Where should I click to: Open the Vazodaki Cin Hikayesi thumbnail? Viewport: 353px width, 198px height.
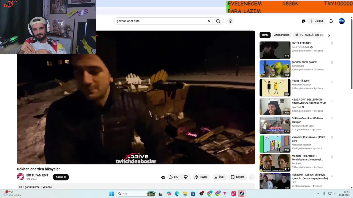pos(275,144)
